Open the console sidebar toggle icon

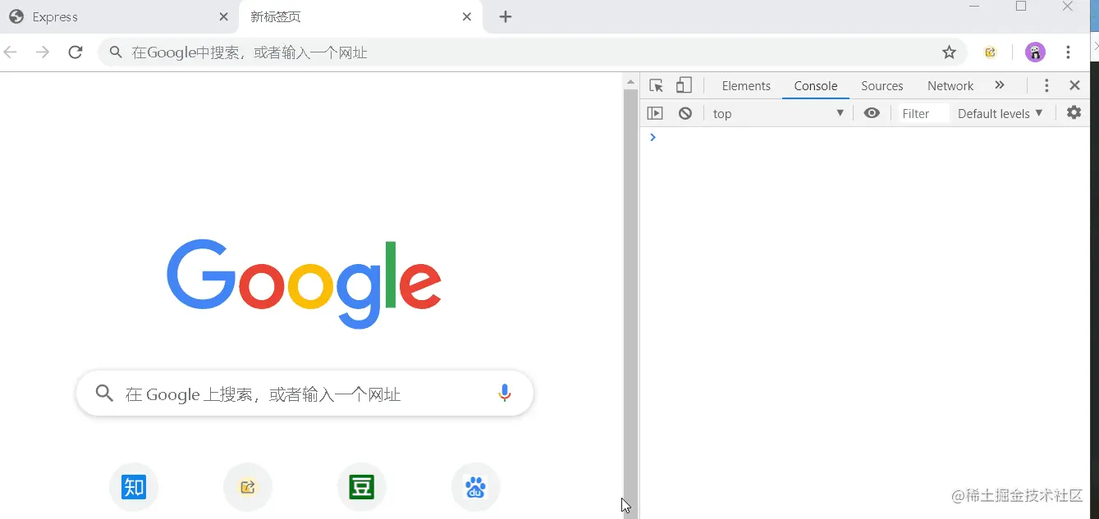[x=655, y=112]
